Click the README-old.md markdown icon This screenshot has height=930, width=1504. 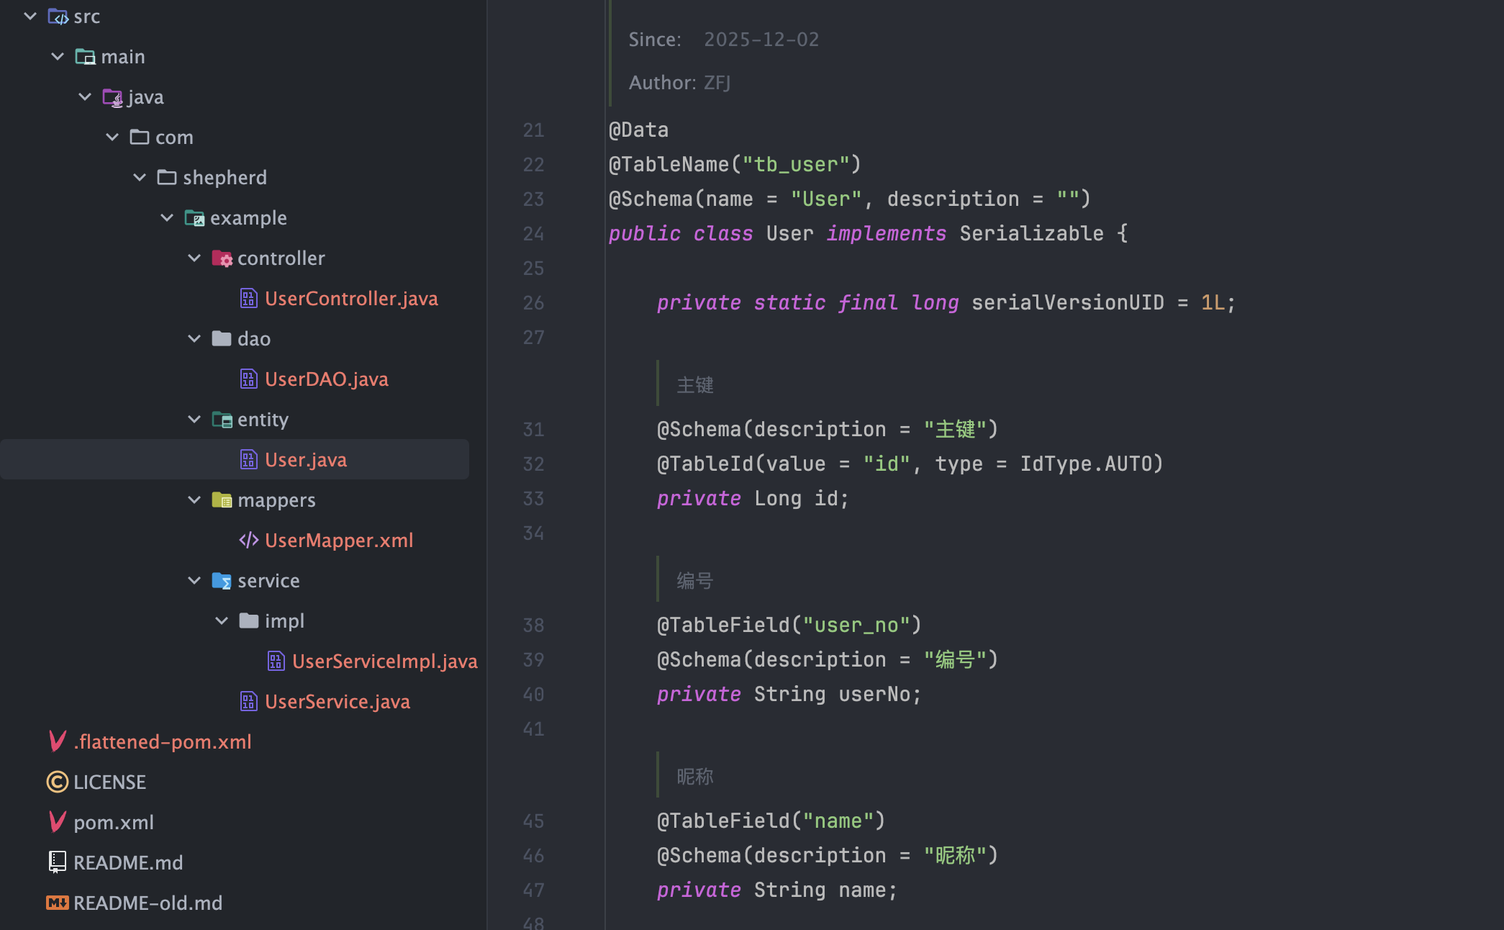coord(58,903)
